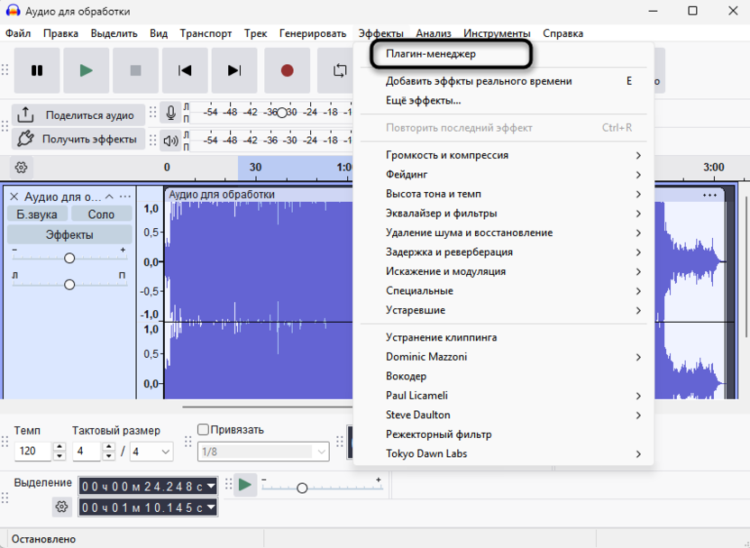
Task: Open recording settings via the microphone icon
Action: coord(170,114)
